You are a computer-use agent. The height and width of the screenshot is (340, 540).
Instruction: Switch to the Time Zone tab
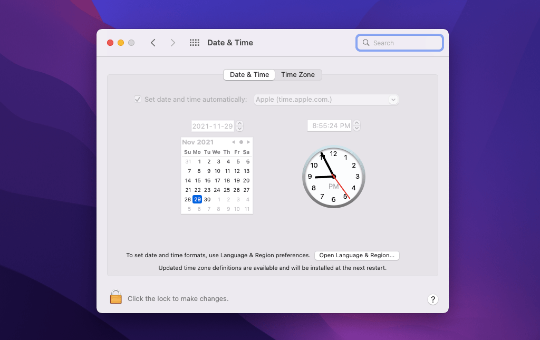click(x=298, y=74)
